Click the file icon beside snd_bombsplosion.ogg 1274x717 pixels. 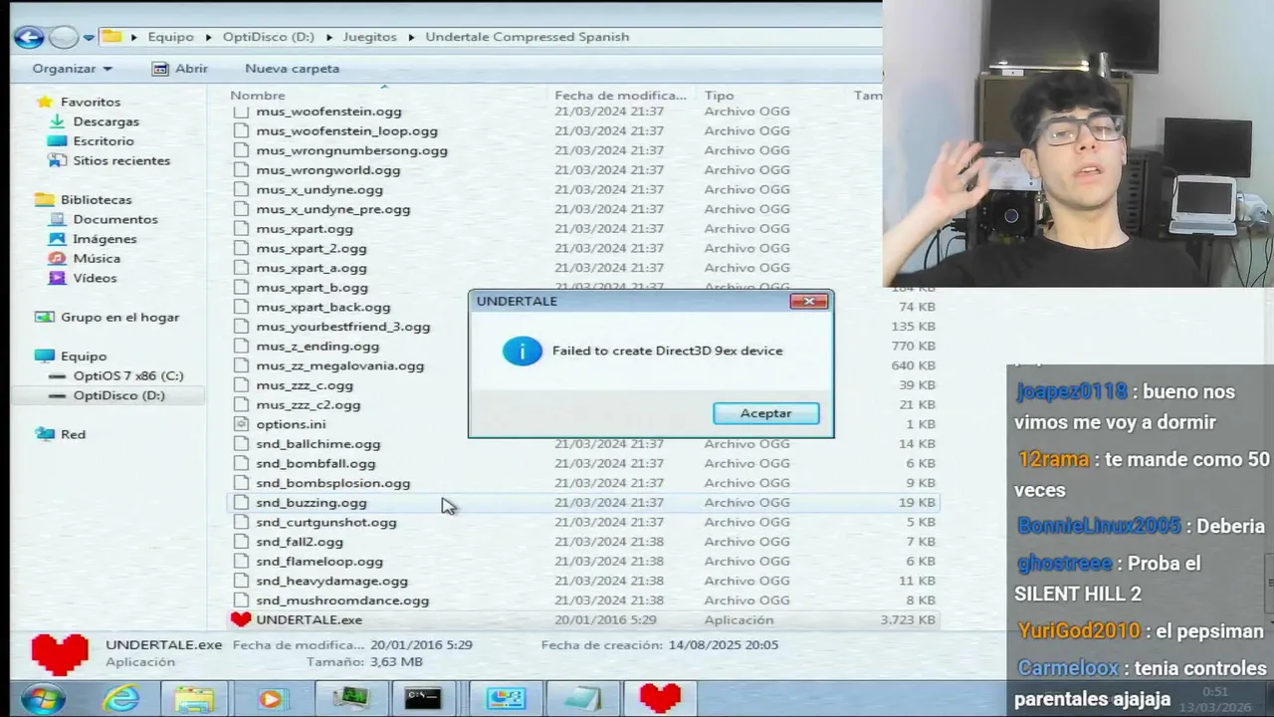click(x=241, y=483)
